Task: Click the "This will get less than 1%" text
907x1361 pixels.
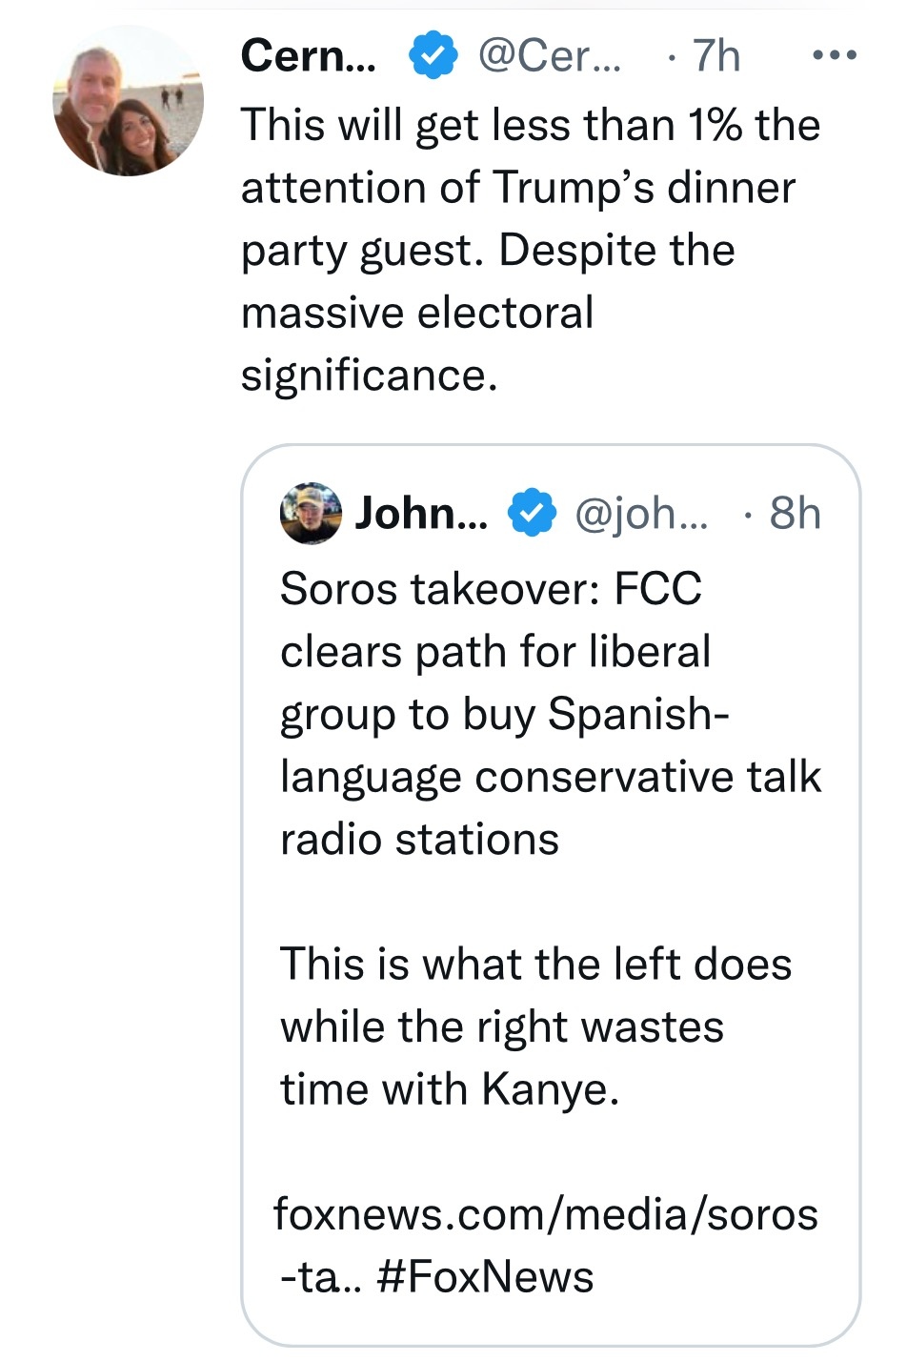Action: (530, 125)
